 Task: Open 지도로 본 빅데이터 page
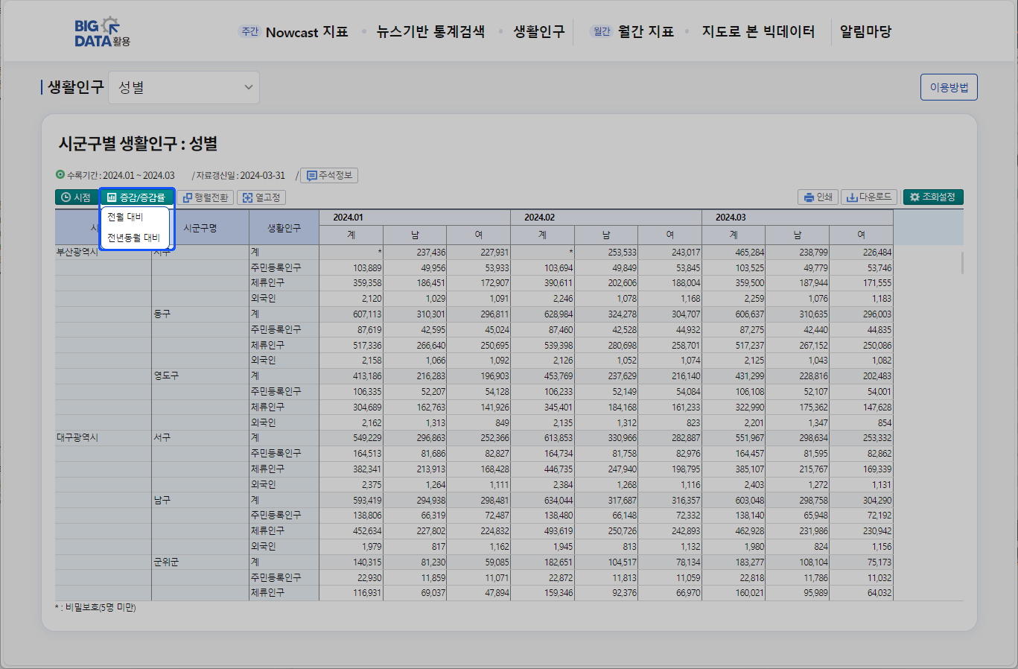(x=758, y=32)
